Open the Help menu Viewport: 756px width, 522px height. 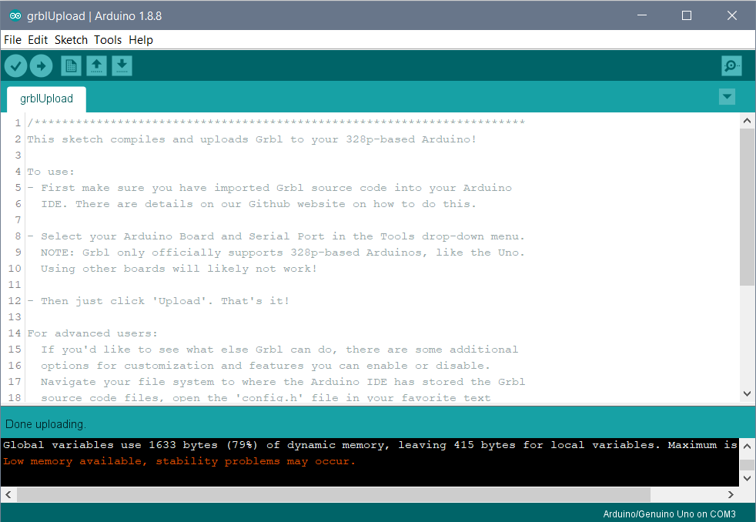point(141,40)
